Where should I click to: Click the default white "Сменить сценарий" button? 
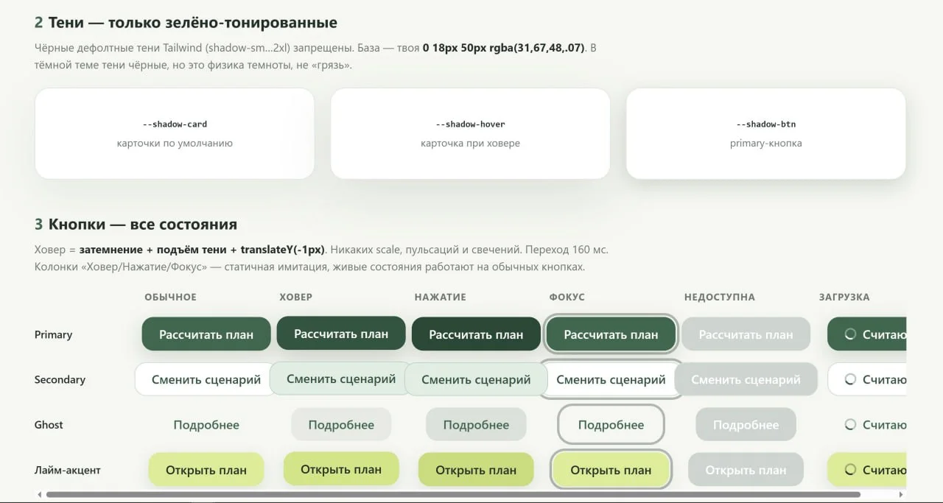[206, 379]
